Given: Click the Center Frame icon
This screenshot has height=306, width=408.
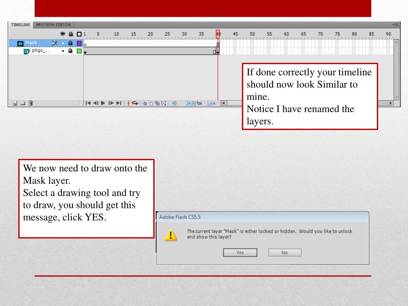Looking at the screenshot, I should [128, 103].
